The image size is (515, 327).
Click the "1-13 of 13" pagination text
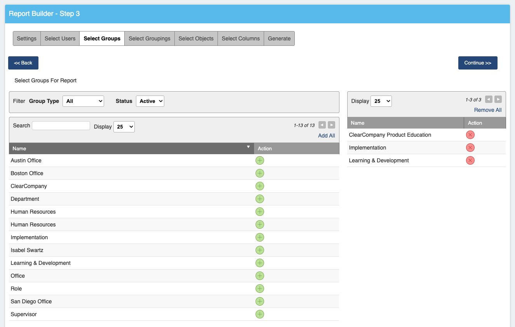point(304,125)
